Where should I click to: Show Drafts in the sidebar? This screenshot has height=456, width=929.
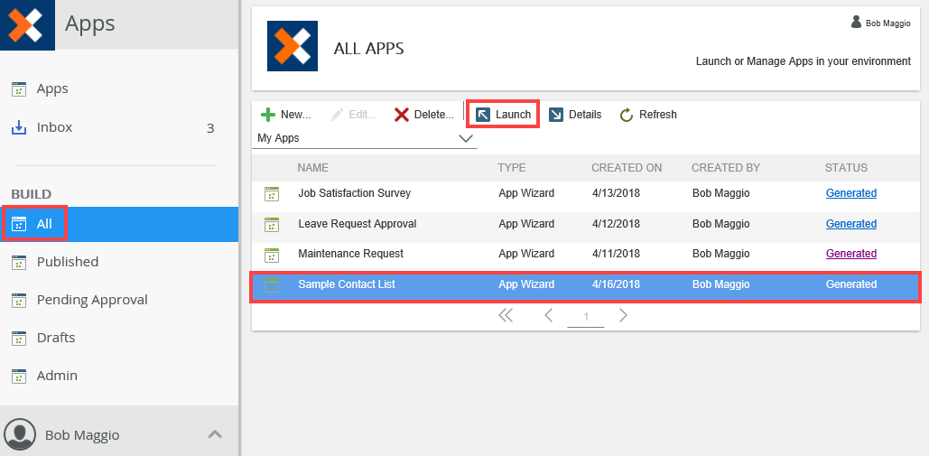[55, 338]
